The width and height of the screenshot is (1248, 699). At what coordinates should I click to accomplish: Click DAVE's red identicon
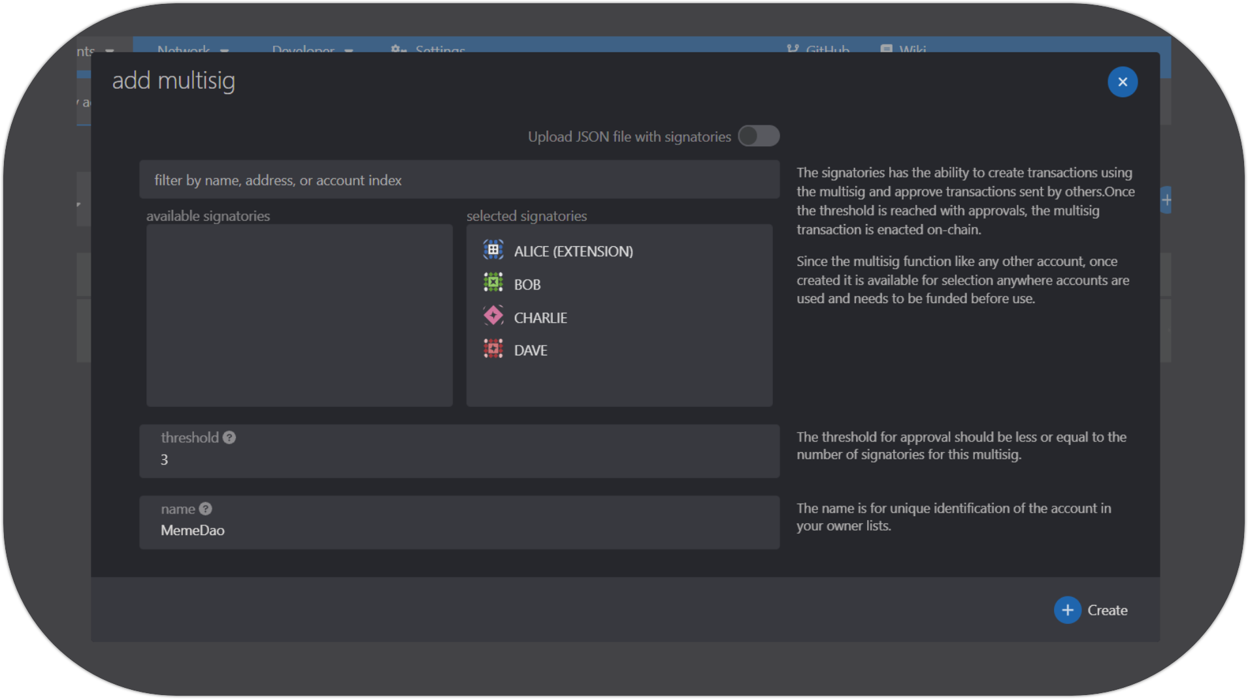pyautogui.click(x=493, y=349)
